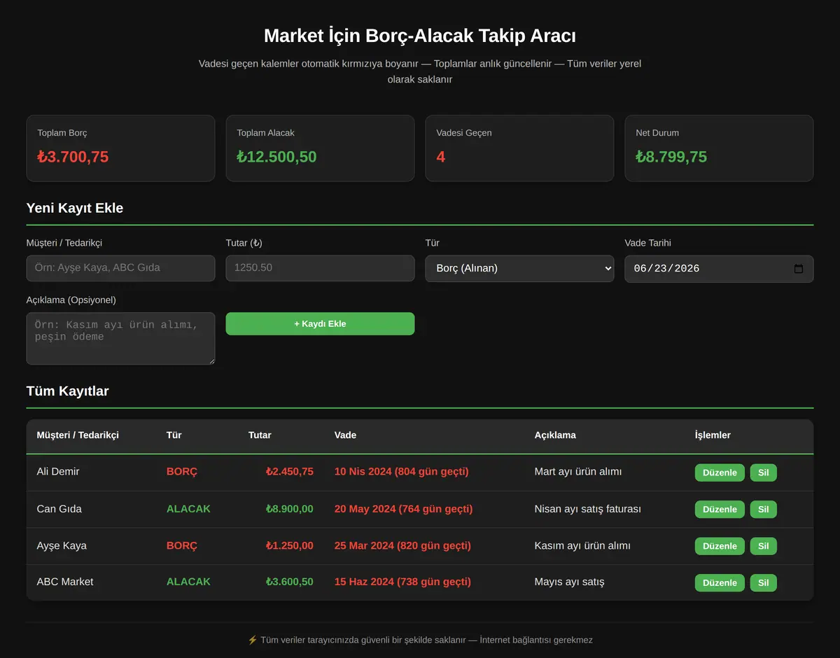Click the Toplam Alacak summary card
Viewport: 840px width, 658px height.
click(320, 148)
